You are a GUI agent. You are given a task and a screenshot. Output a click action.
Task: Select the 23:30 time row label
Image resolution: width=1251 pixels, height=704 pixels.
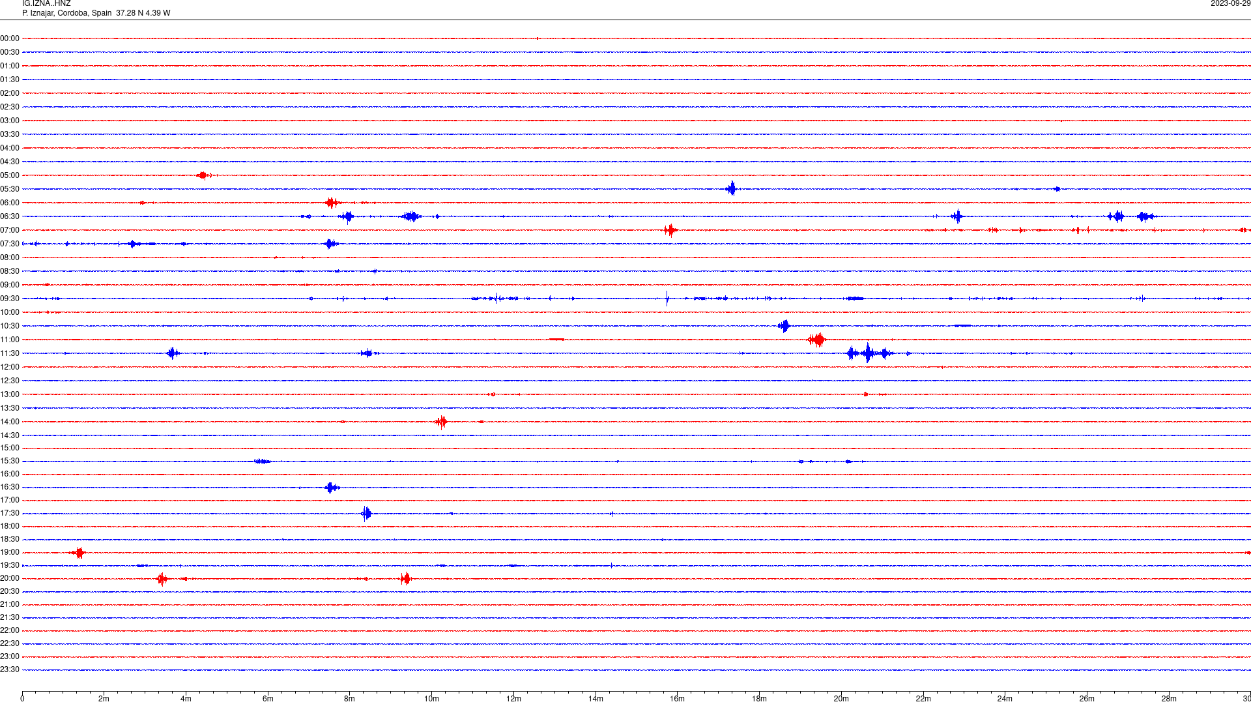point(10,669)
